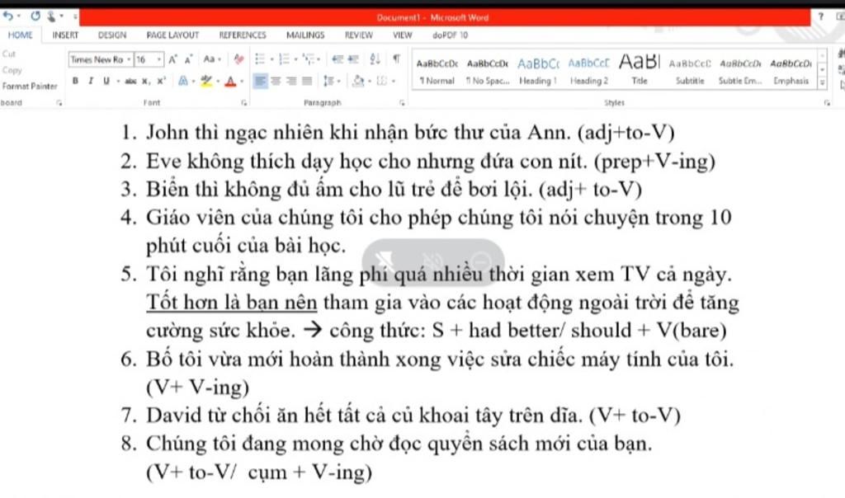Open the Font dialog launcher
The width and height of the screenshot is (845, 498).
[244, 102]
